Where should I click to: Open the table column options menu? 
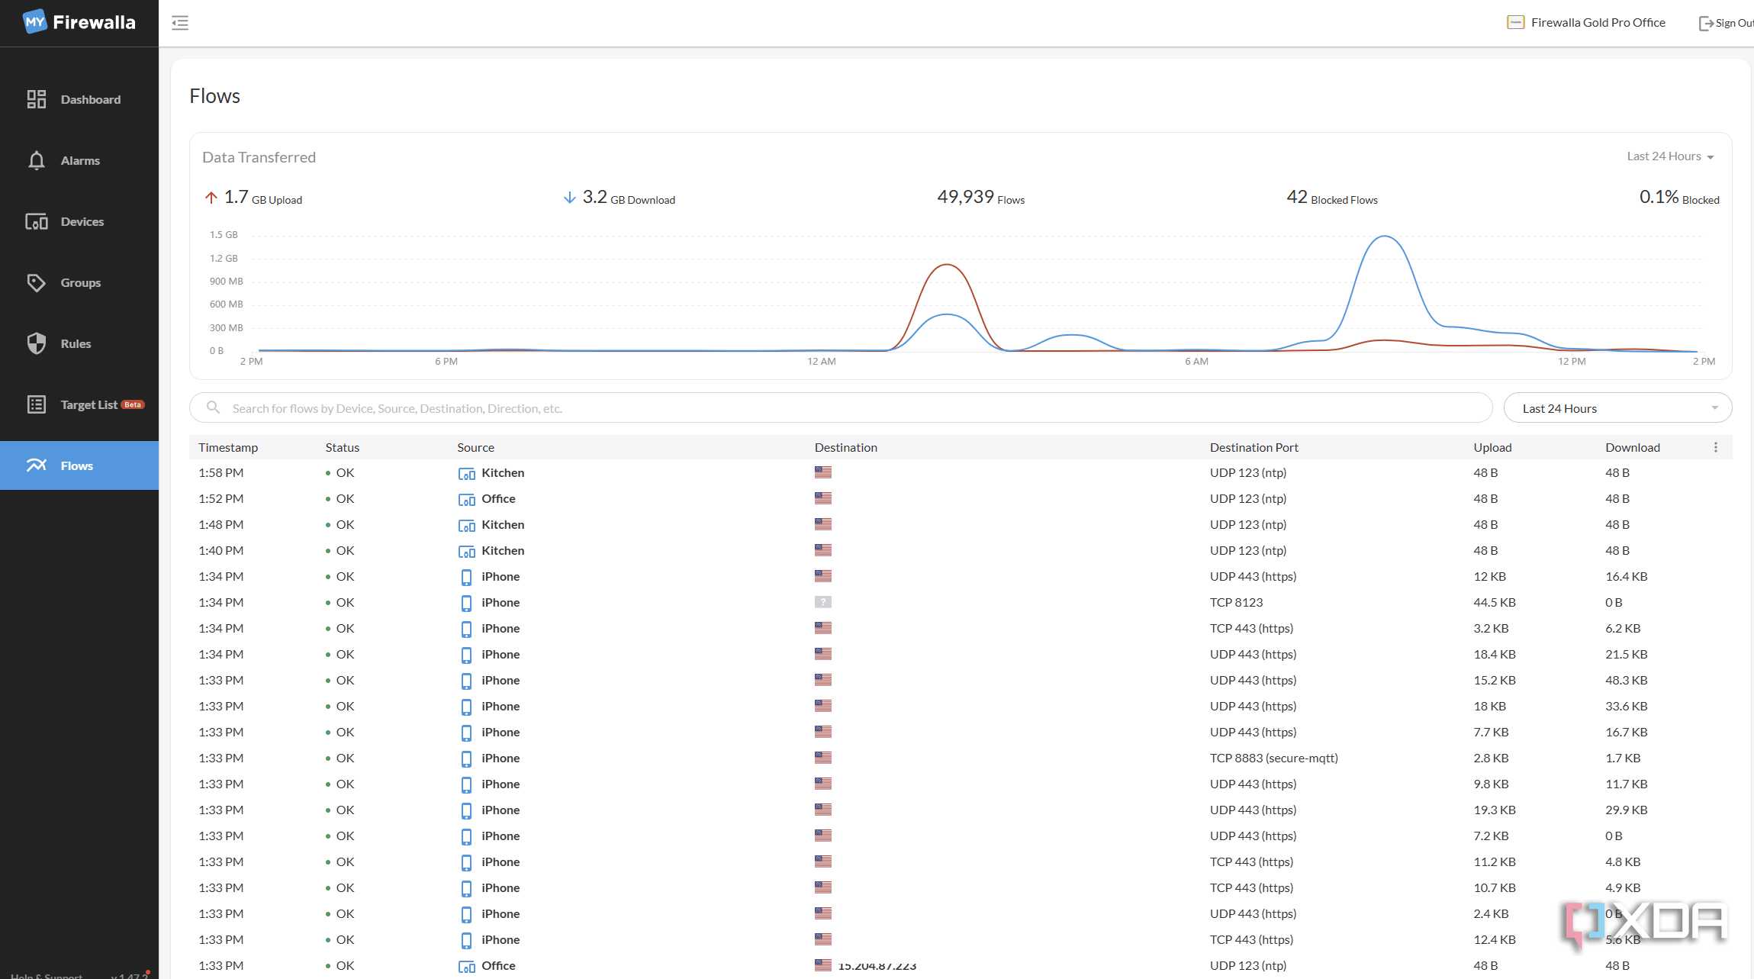tap(1716, 447)
